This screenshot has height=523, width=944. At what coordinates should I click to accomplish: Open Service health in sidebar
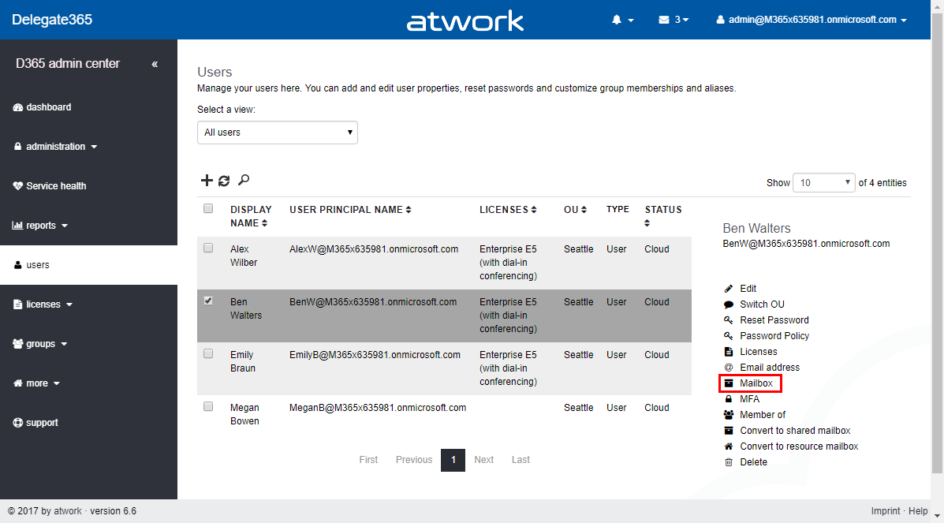(x=50, y=186)
